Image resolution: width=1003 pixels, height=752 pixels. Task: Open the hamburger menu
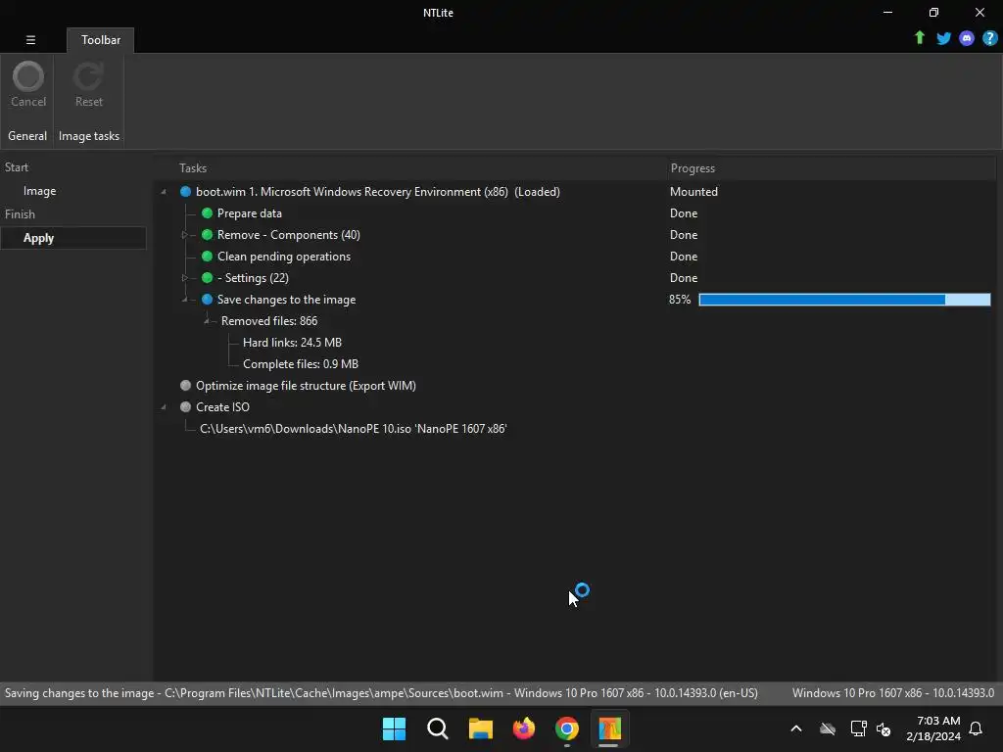30,39
